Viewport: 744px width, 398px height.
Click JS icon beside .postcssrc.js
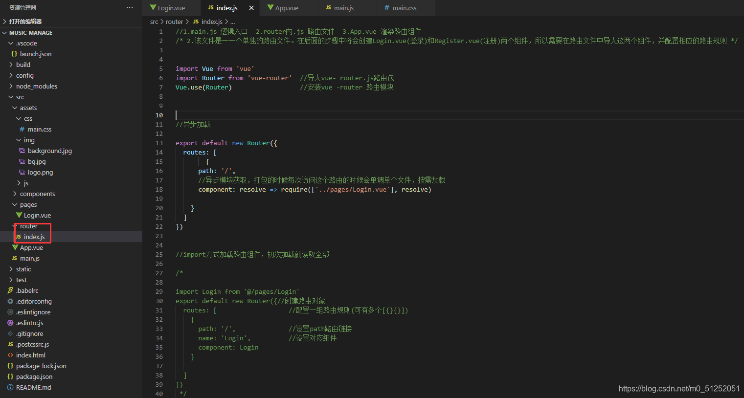tap(10, 344)
